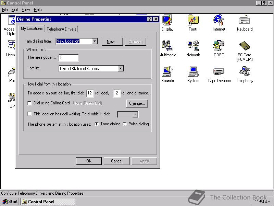Open the System control panel icon
The height and width of the screenshot is (206, 274).
click(x=193, y=74)
